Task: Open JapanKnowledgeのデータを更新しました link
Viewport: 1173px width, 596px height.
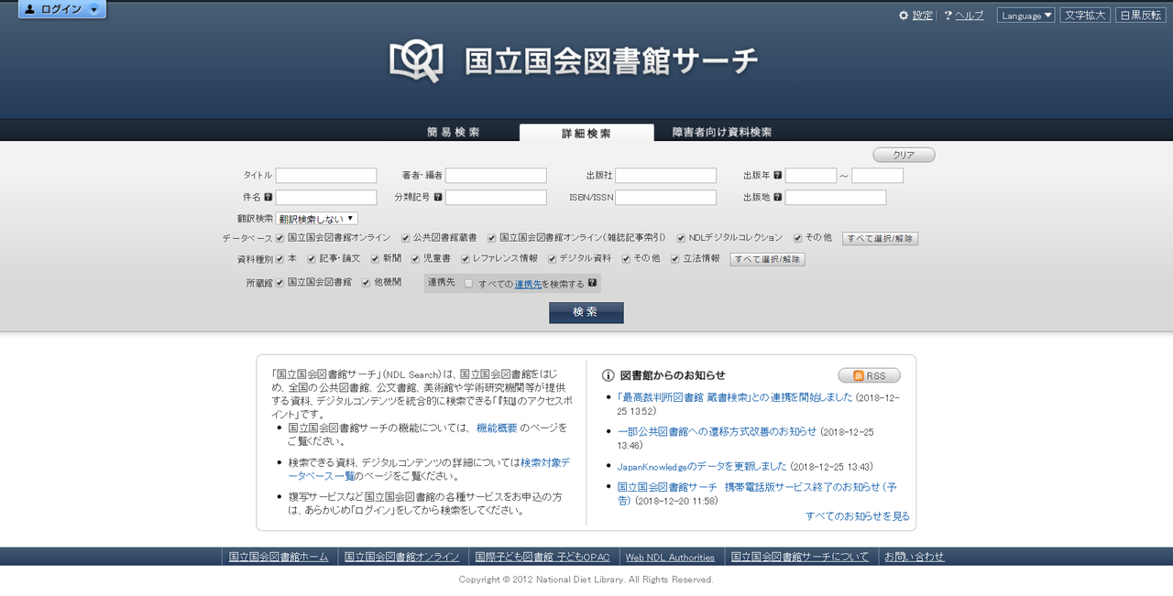Action: point(702,466)
